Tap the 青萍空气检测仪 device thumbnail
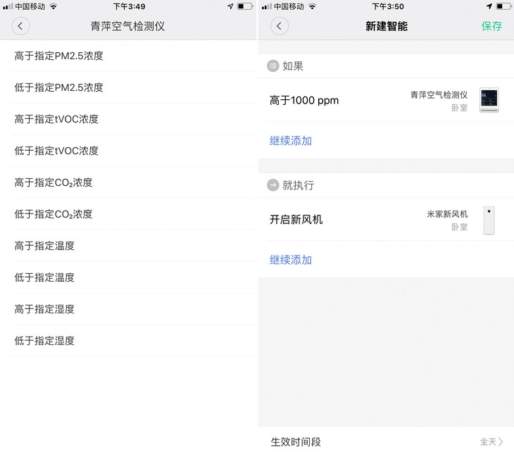The width and height of the screenshot is (514, 457). pos(489,100)
